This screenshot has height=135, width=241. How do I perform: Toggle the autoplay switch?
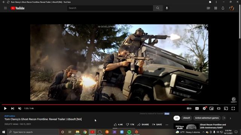(x=189, y=108)
